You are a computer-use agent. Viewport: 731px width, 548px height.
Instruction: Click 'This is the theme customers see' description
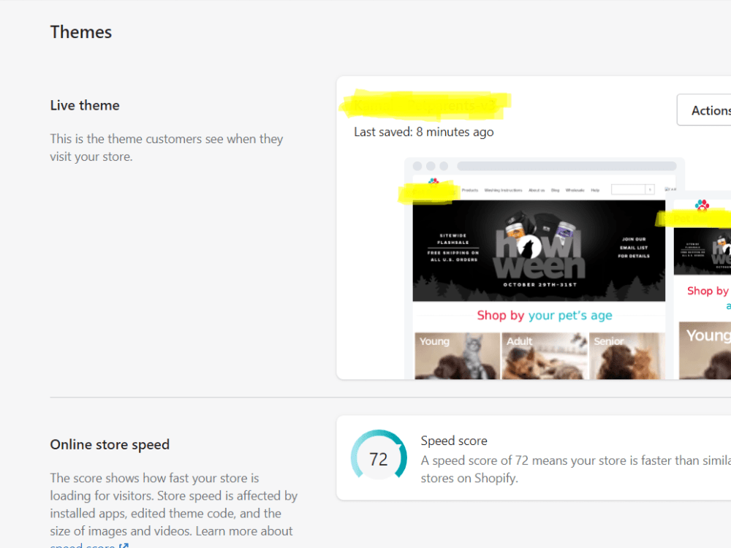coord(167,148)
